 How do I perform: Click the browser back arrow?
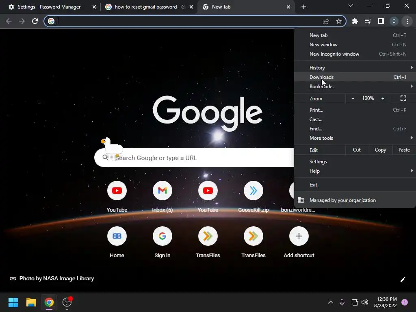(x=9, y=21)
